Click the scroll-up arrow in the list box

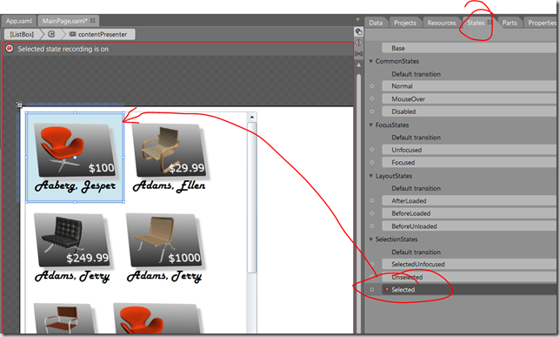(x=252, y=117)
